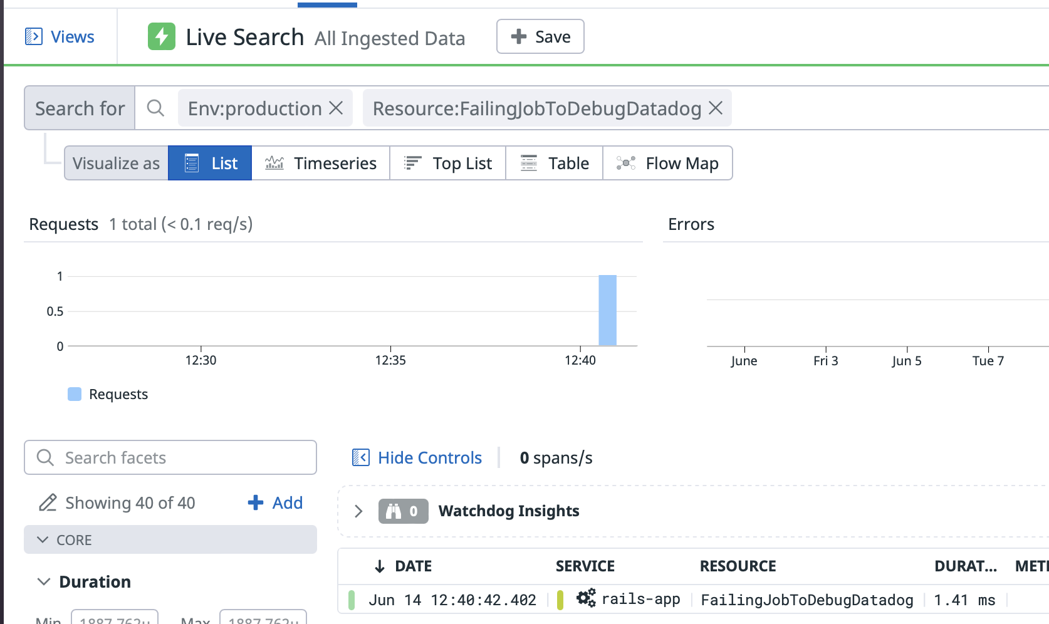Switch visualization to Table
The height and width of the screenshot is (624, 1049).
(x=554, y=163)
